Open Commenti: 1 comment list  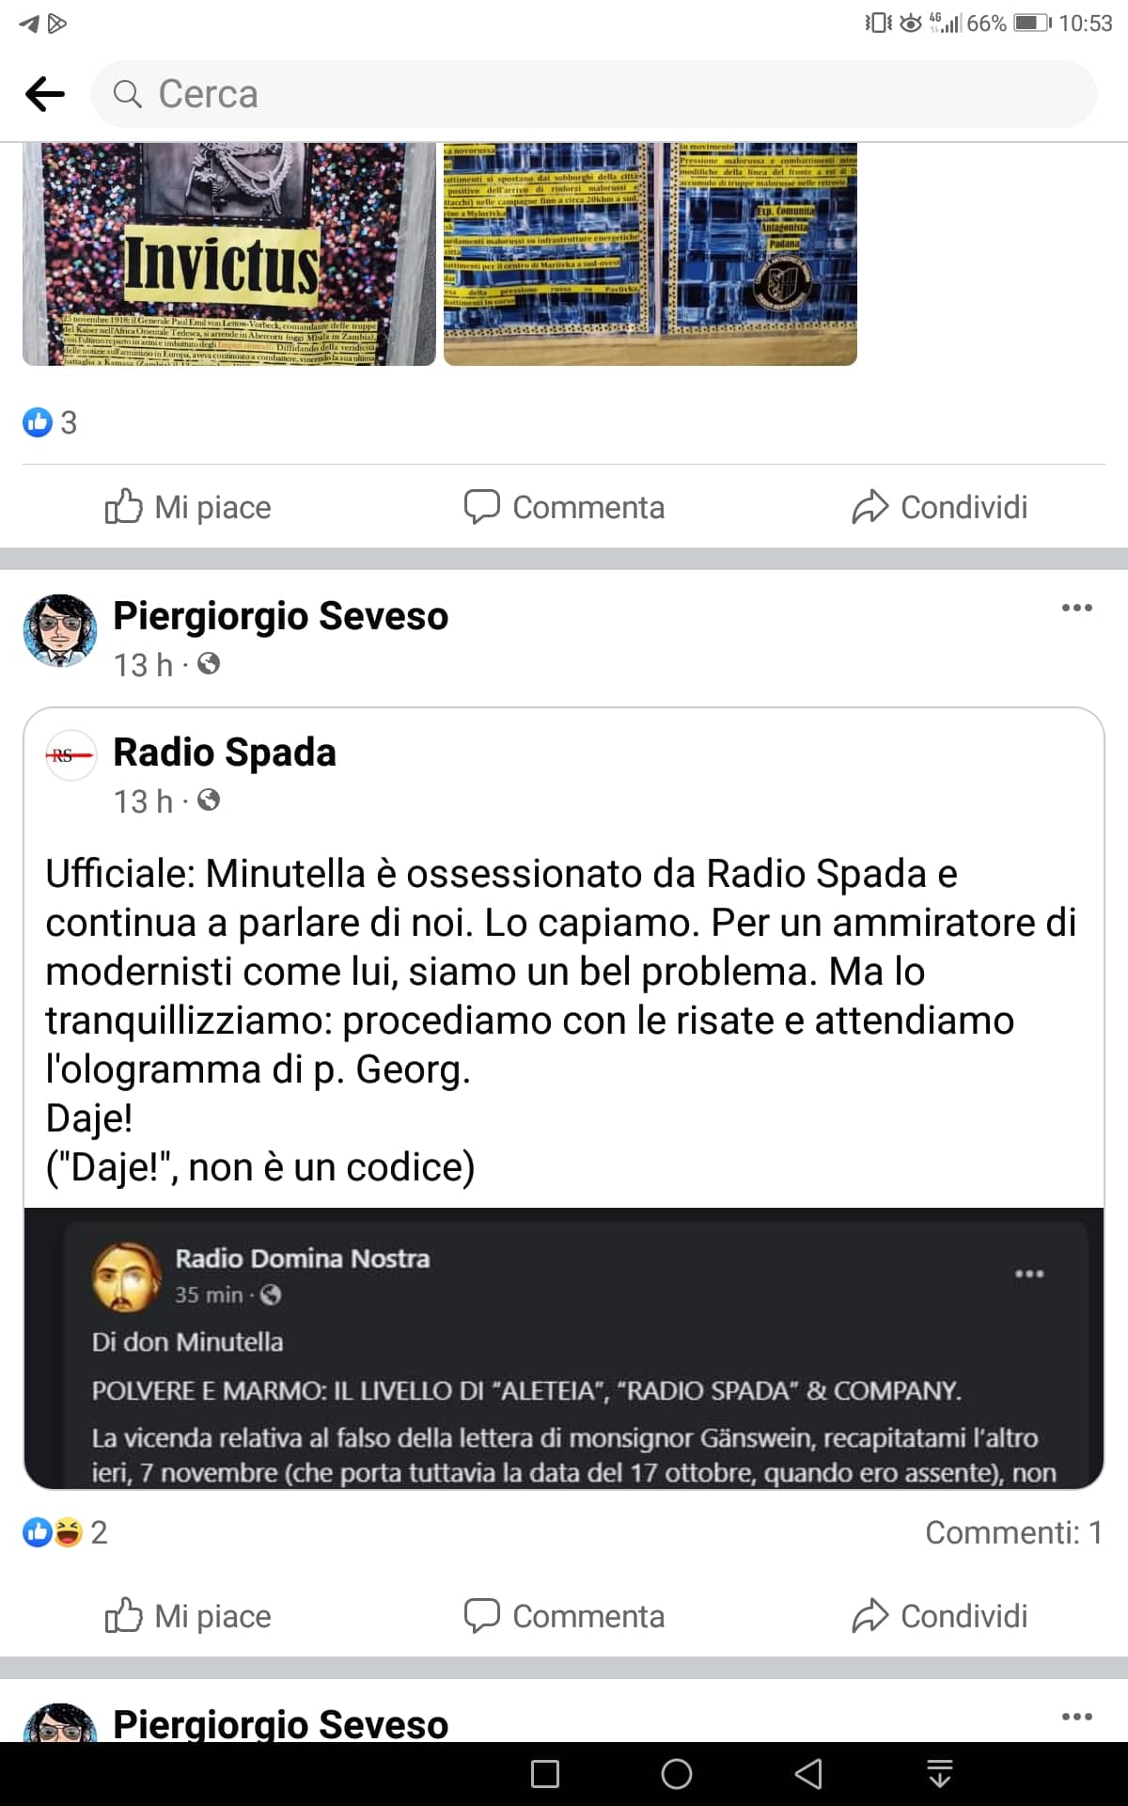click(x=1014, y=1532)
